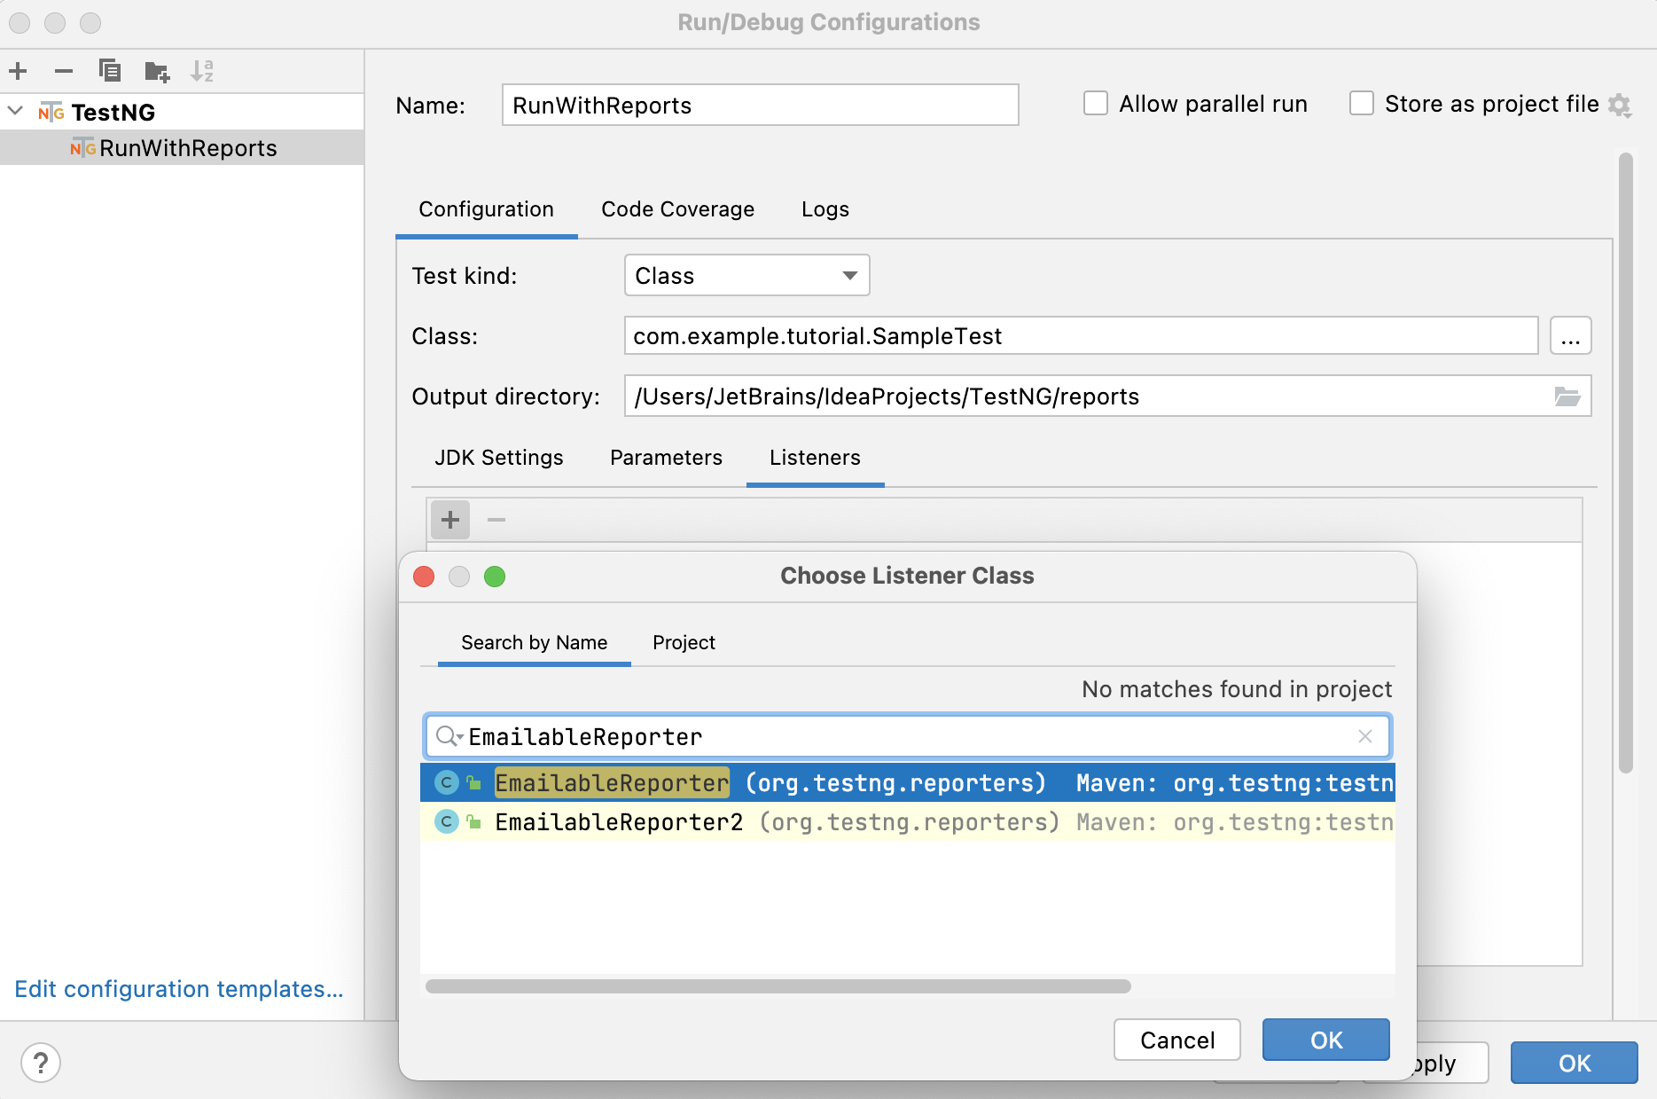Open folder chooser for Output directory
1657x1099 pixels.
click(x=1567, y=396)
